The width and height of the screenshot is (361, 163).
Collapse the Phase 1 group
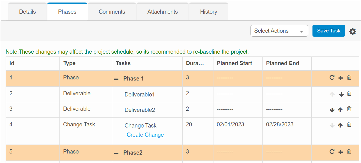pos(116,79)
